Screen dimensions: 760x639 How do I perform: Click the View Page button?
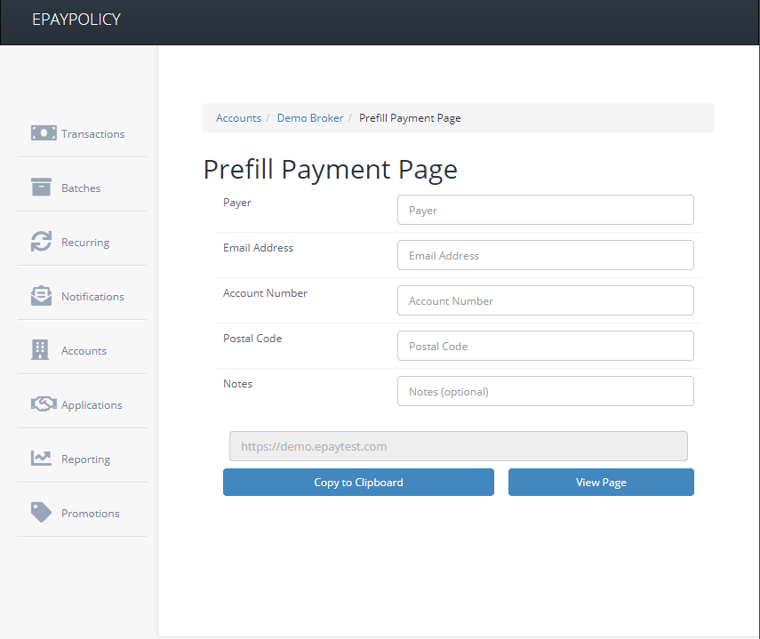pyautogui.click(x=601, y=482)
